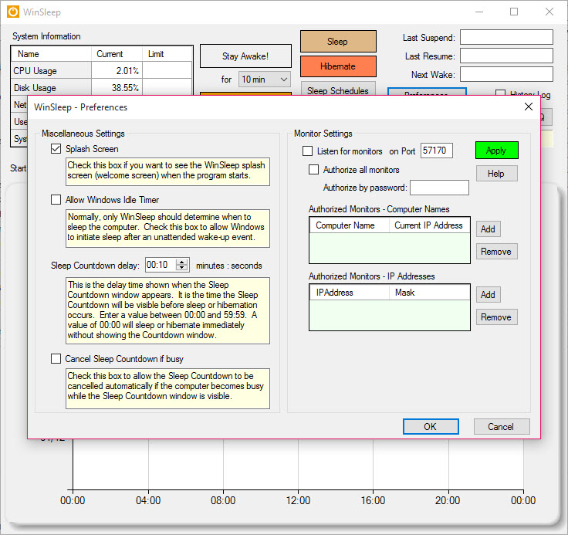Enable Allow Windows Idle Timer checkbox

pyautogui.click(x=56, y=200)
